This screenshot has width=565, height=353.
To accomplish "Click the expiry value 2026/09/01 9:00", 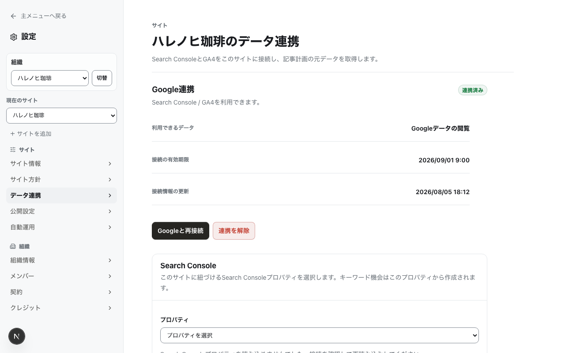I will pyautogui.click(x=444, y=160).
